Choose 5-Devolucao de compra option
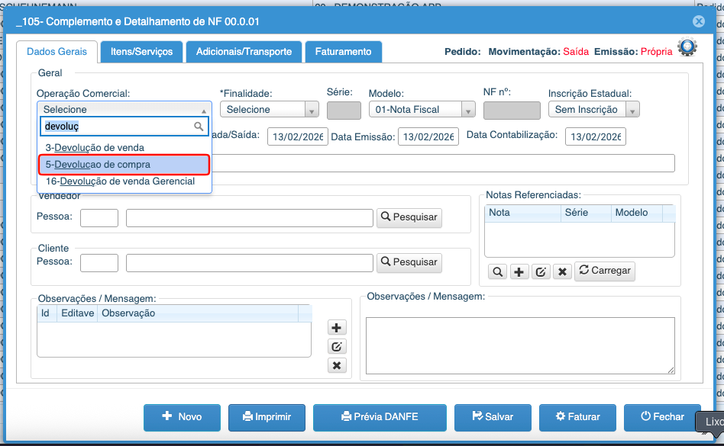Screen dimensions: 724x446 (x=124, y=164)
